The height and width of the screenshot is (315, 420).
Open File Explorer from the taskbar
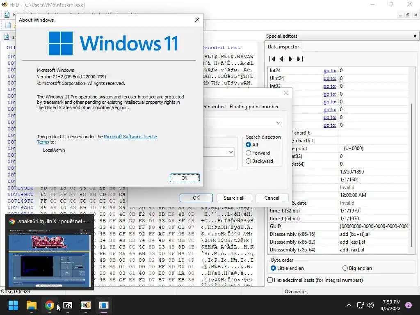[x=31, y=305]
